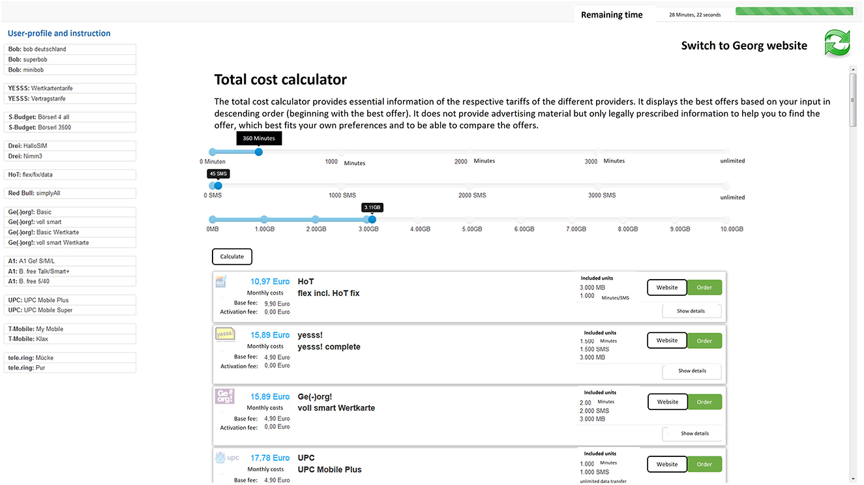This screenshot has height=485, width=864.
Task: Open the Website for UPC Mobile Plus
Action: tap(666, 463)
